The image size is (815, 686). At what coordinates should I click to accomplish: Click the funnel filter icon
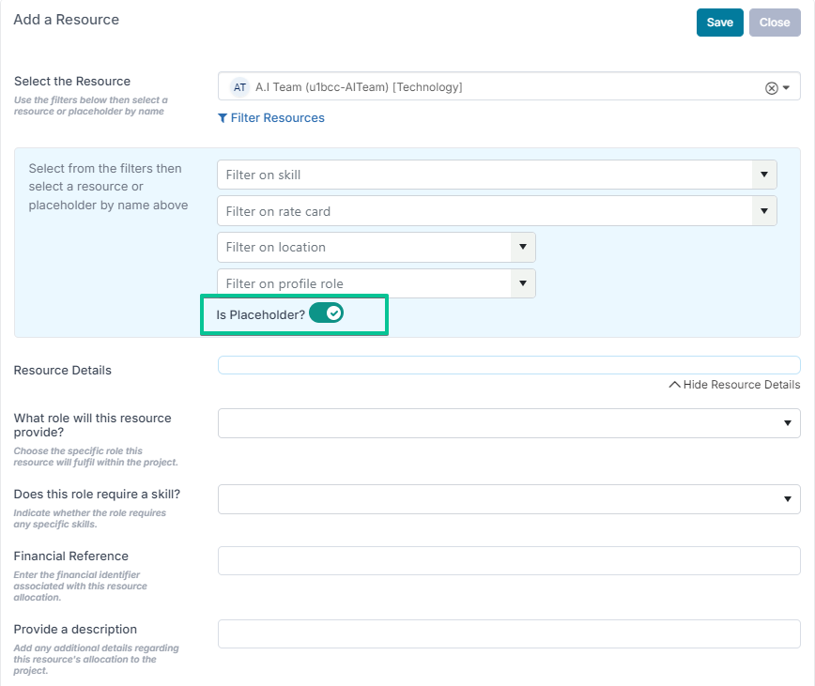point(223,118)
